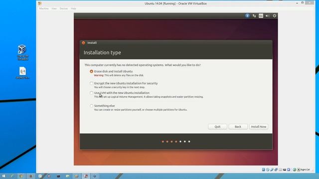Click the dark video capture status icon
Screen dimensions: 319x179
[x=285, y=170]
